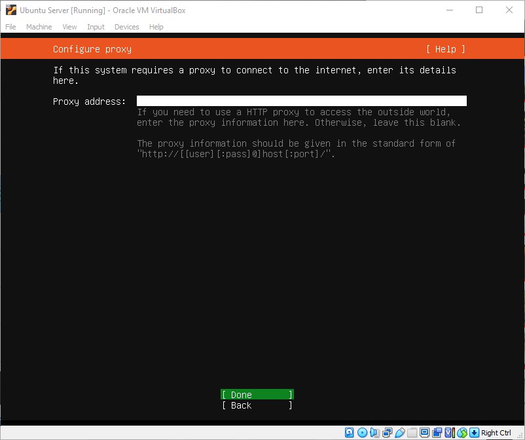Close the VirtualBox window
This screenshot has height=440, width=525.
coord(509,10)
